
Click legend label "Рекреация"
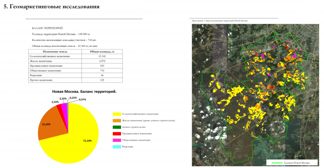tap(127, 147)
